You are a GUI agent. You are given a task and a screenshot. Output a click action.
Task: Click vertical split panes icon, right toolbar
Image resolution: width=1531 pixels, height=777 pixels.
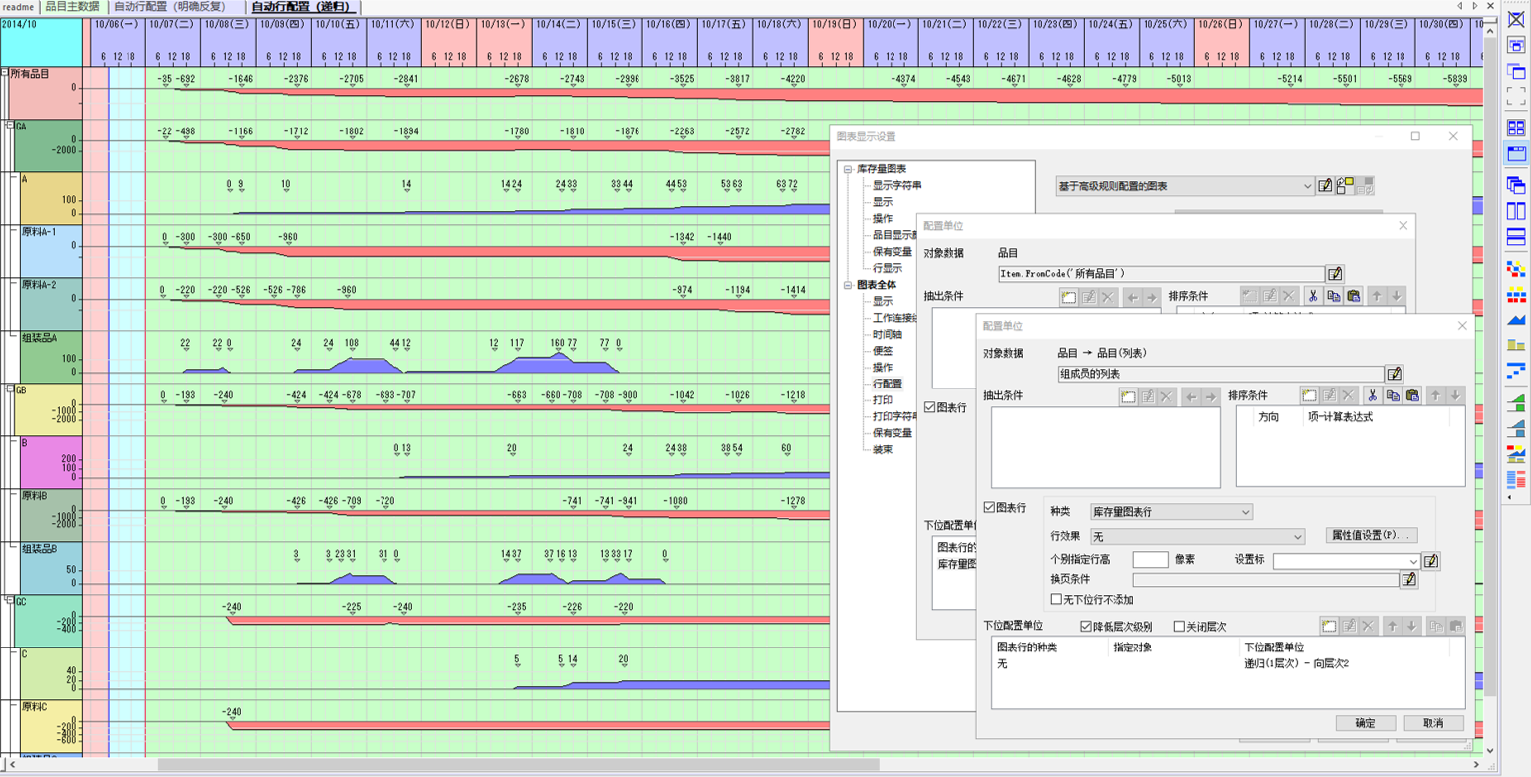1515,210
